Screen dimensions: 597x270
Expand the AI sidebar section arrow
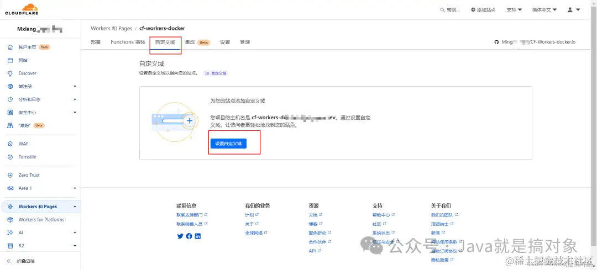pyautogui.click(x=75, y=232)
